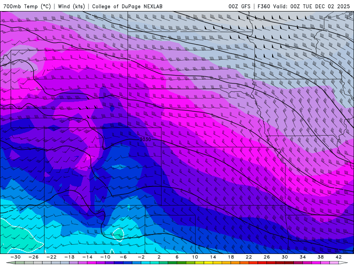354x265 pixels.
Task: Click the legend value 26
Action: click(267, 257)
